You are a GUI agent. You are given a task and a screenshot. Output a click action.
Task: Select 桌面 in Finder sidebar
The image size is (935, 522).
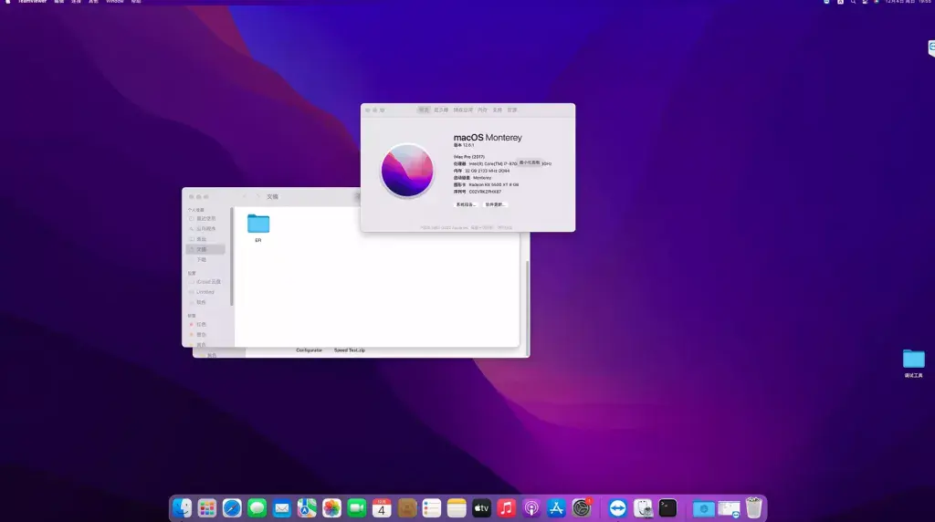click(x=205, y=239)
